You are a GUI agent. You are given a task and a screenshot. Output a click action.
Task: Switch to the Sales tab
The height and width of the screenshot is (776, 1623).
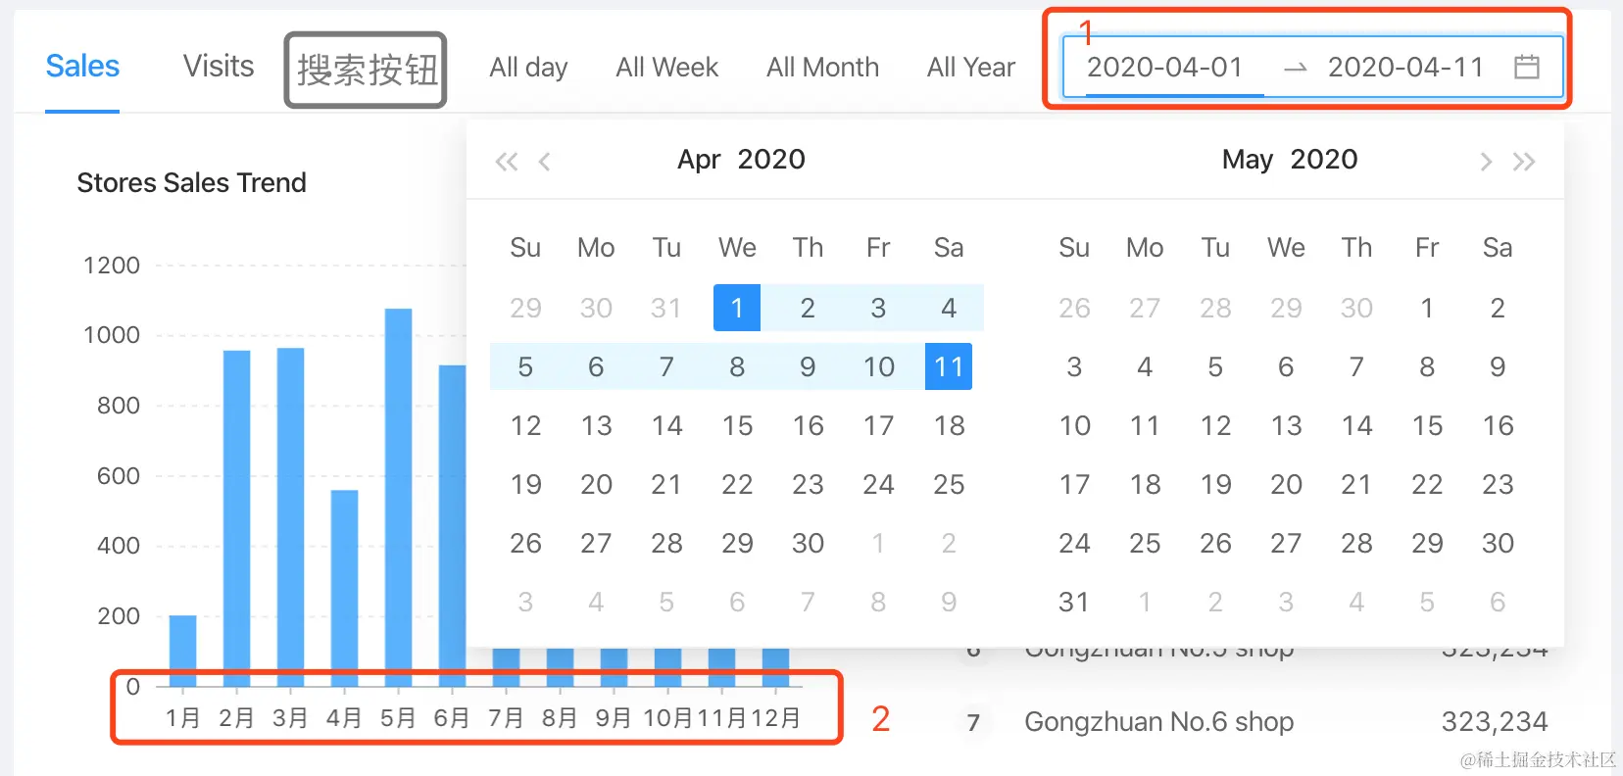pyautogui.click(x=82, y=67)
